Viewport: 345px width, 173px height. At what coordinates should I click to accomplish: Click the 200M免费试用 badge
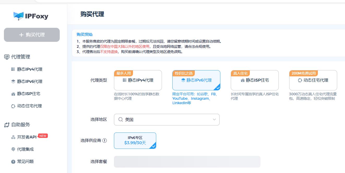coord(304,73)
